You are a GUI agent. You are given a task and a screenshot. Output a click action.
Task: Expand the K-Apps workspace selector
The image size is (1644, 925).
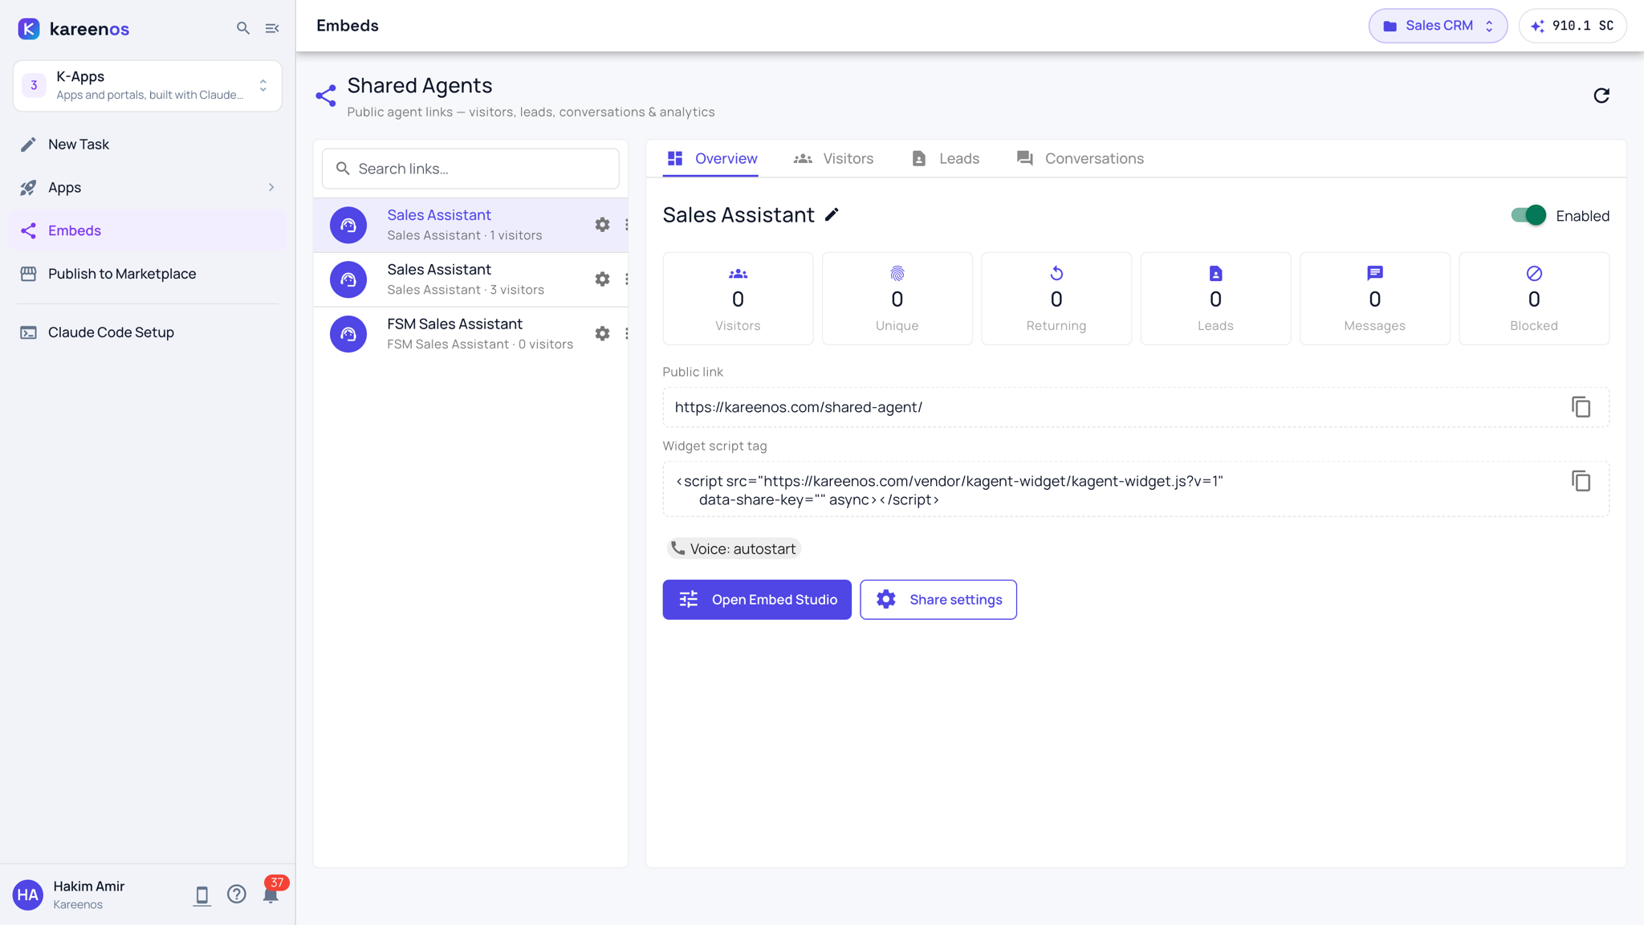(x=148, y=85)
